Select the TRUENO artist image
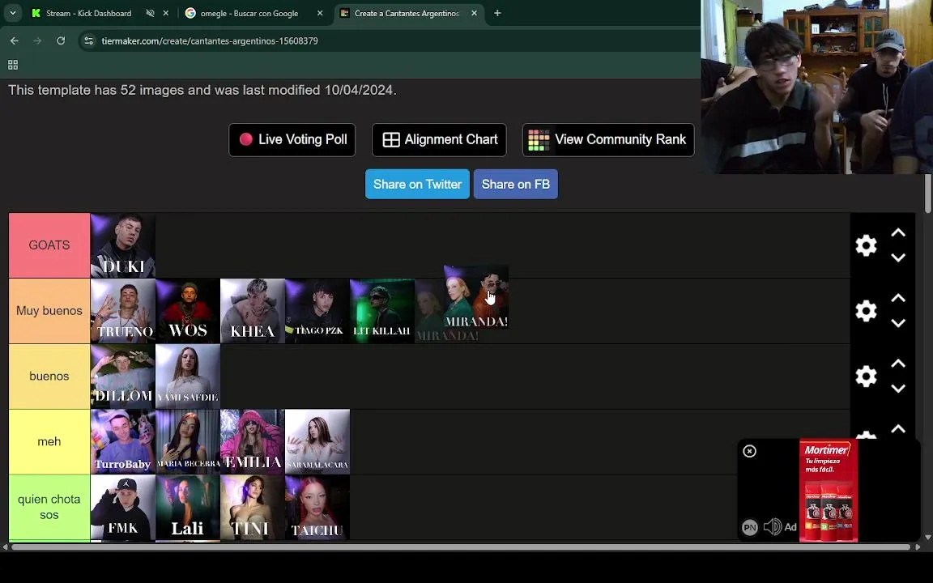Screen dimensions: 933x583 (x=122, y=311)
